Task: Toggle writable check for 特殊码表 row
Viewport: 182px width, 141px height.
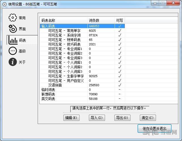Action: tap(120, 40)
